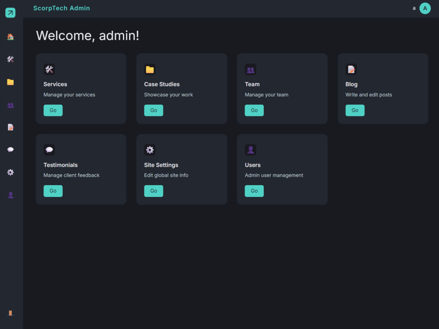Click the Users card title
Viewport: 439px width, 329px height.
(253, 165)
